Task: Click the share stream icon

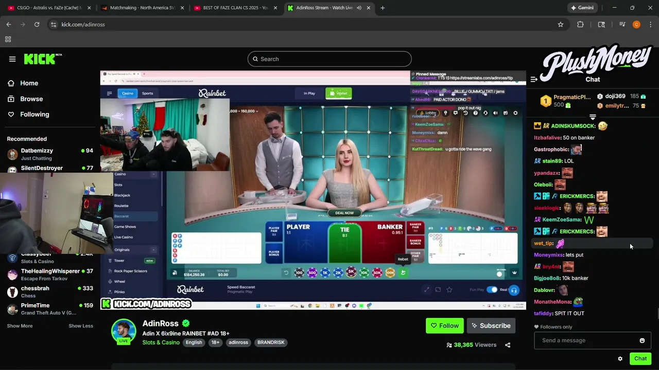Action: point(508,345)
